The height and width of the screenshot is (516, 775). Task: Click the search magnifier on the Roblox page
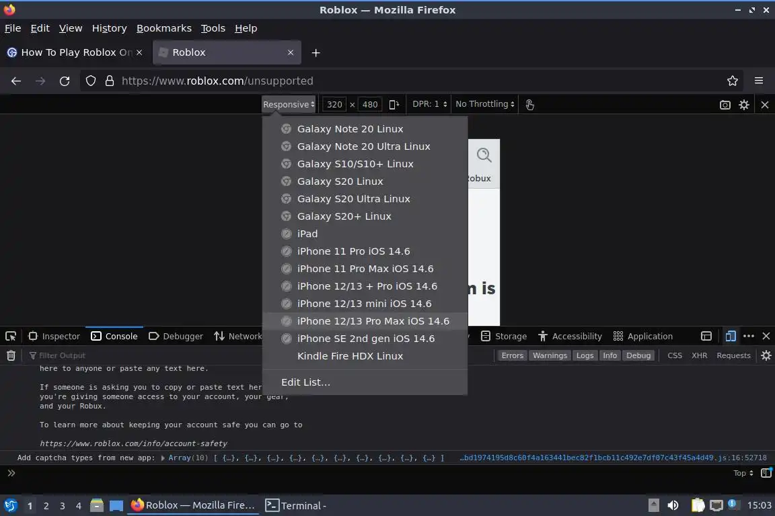pos(484,156)
